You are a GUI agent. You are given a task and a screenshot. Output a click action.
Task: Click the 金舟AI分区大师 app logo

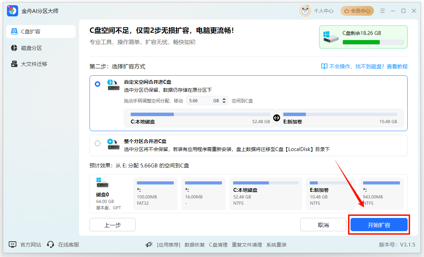[11, 10]
